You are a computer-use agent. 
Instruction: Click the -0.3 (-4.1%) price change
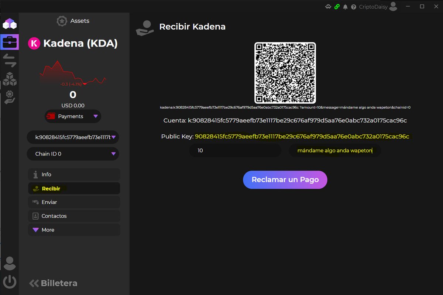click(71, 84)
